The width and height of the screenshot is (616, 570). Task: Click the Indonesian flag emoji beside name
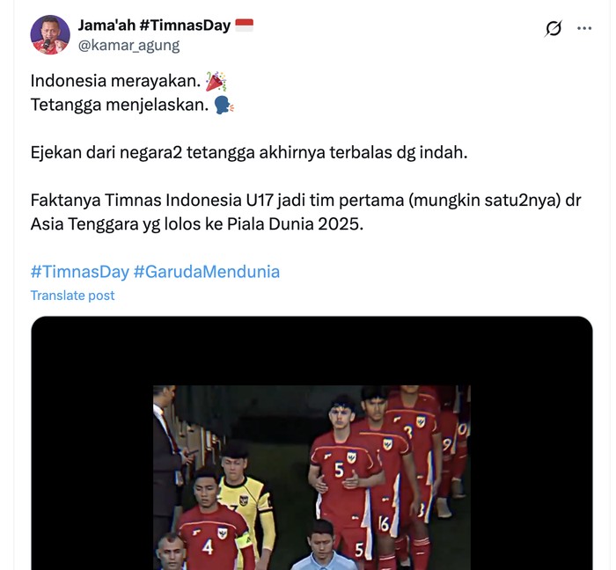245,26
